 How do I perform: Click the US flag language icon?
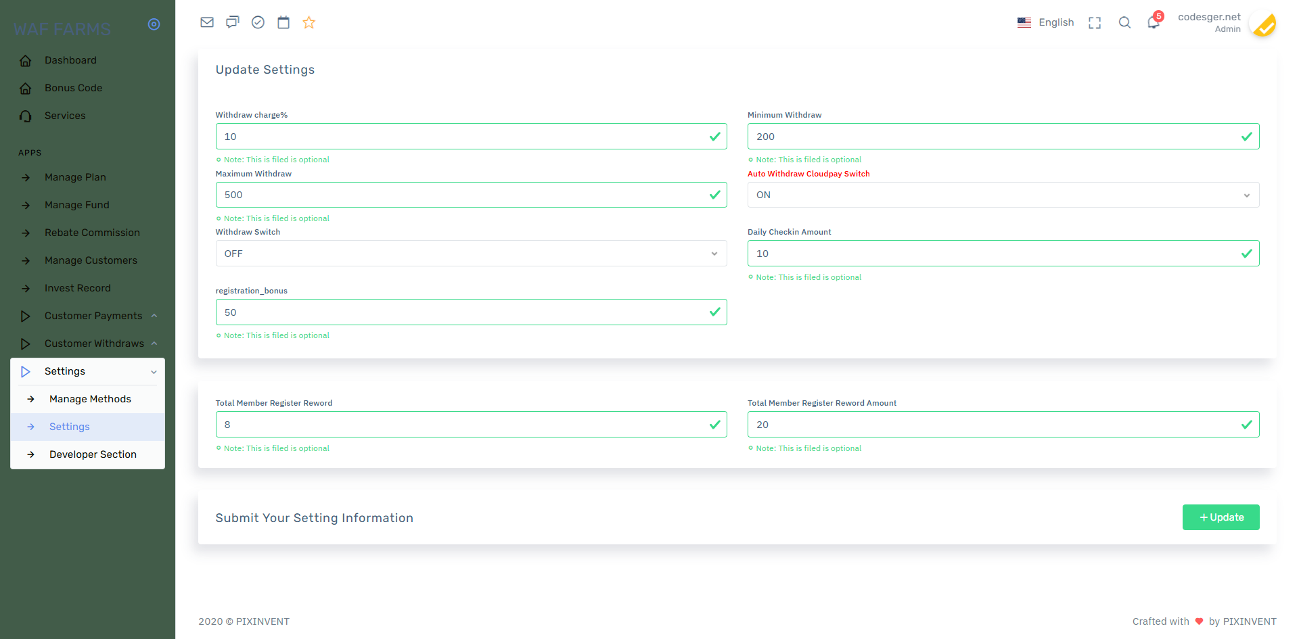click(1024, 22)
